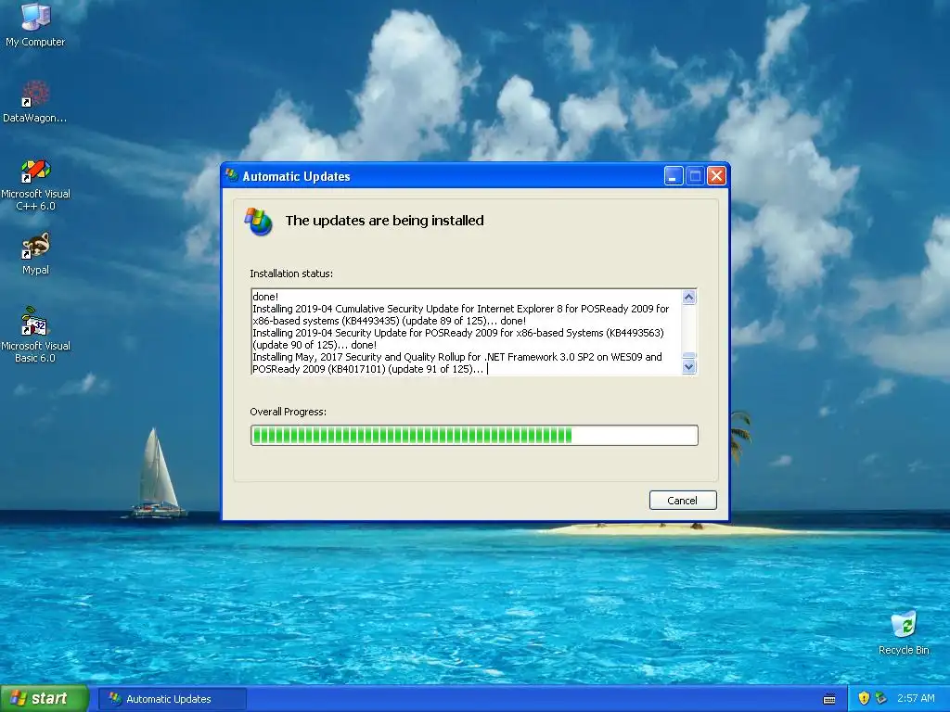Screen dimensions: 950x712
Task: Click the Windows Update globe icon in dialog
Action: (x=259, y=222)
